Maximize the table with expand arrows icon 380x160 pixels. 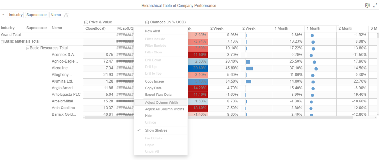point(375,6)
